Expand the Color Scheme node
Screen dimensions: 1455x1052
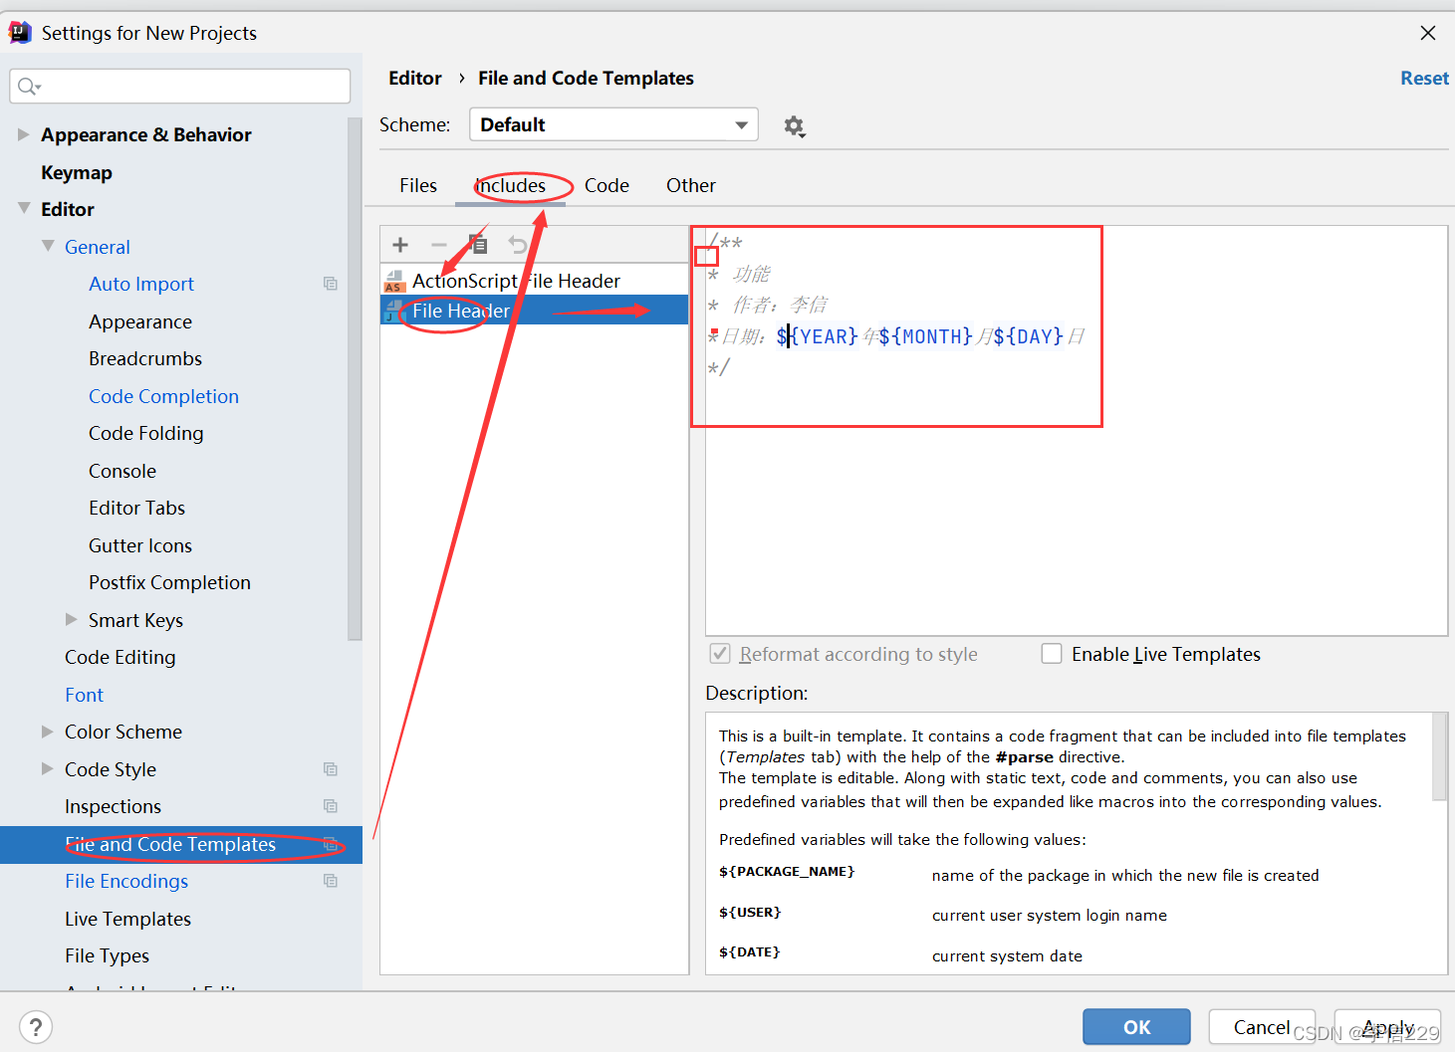[x=48, y=732]
